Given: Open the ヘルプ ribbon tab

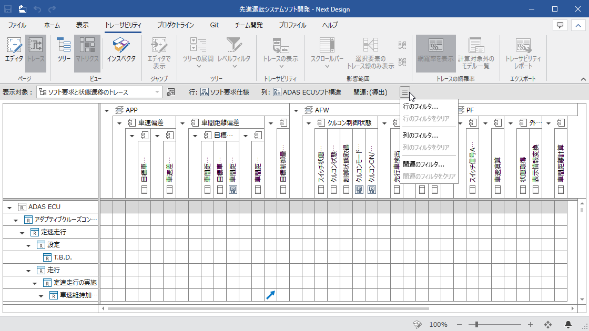Looking at the screenshot, I should (x=330, y=25).
